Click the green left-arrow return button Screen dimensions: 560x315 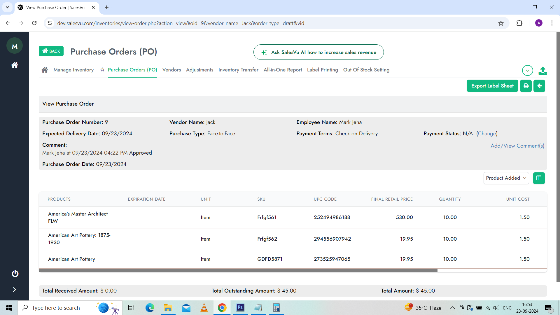click(539, 86)
